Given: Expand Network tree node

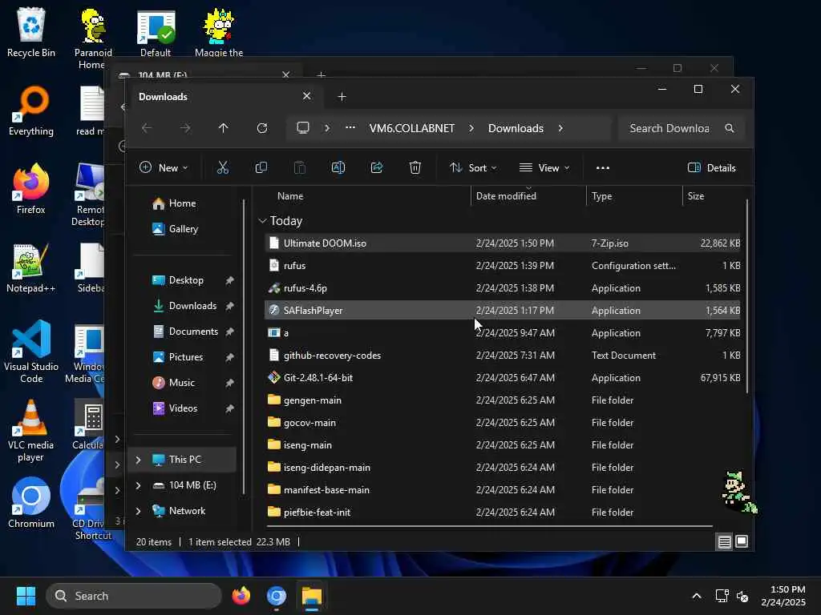Looking at the screenshot, I should [x=138, y=511].
